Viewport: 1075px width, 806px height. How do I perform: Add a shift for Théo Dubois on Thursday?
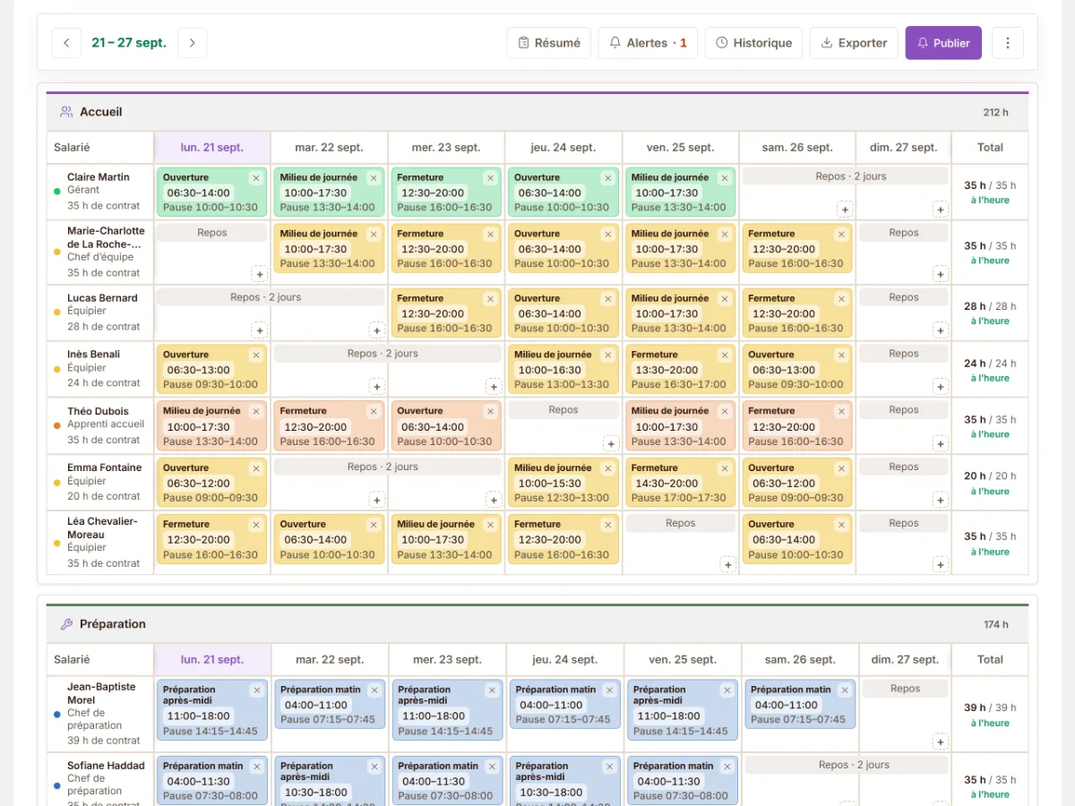(611, 443)
